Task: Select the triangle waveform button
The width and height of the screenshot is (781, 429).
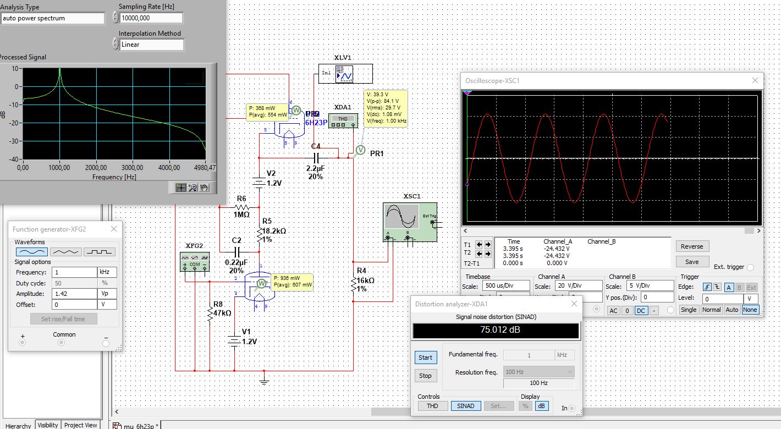Action: 65,251
